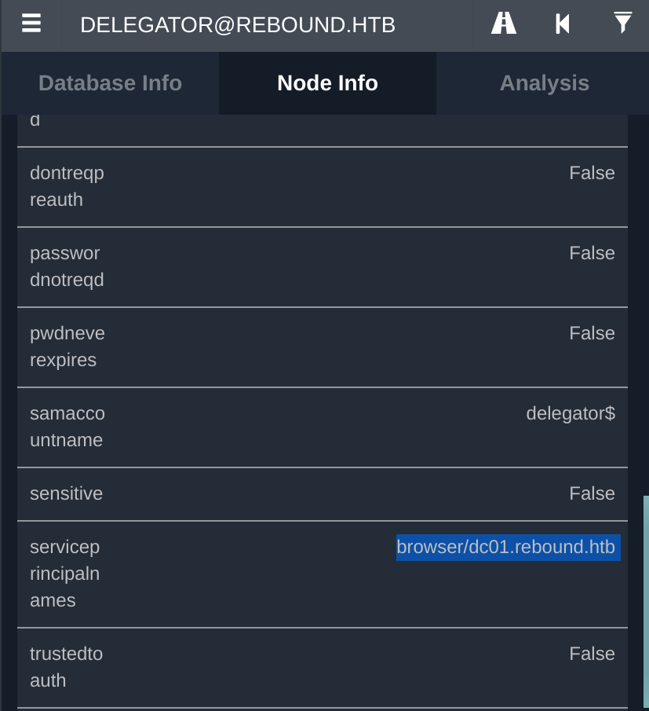Screen dimensions: 649x711
Task: Open the filter funnel icon
Action: pos(623,23)
